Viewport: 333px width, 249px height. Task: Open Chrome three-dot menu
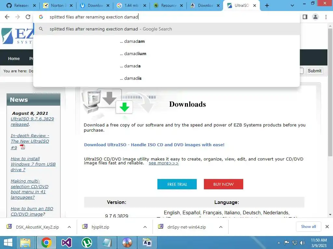326,17
